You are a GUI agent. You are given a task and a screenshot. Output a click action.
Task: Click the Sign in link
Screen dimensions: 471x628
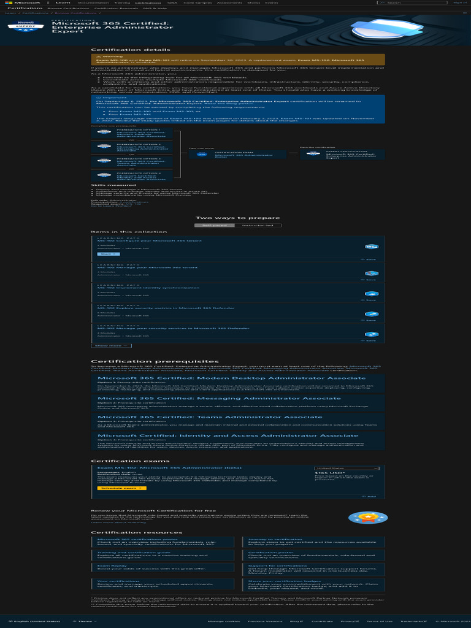click(x=460, y=3)
